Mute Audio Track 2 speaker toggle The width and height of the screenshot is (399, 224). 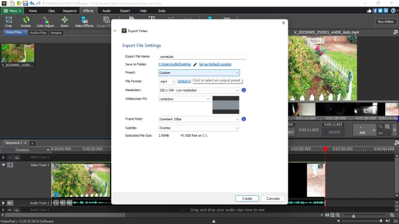coord(10,210)
